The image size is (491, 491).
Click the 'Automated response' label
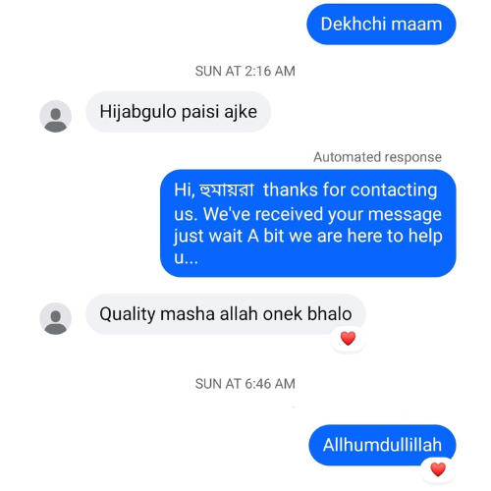(x=377, y=157)
